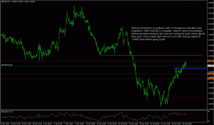
Task: Click the sell order label at left edge
Action: (x=7, y=65)
